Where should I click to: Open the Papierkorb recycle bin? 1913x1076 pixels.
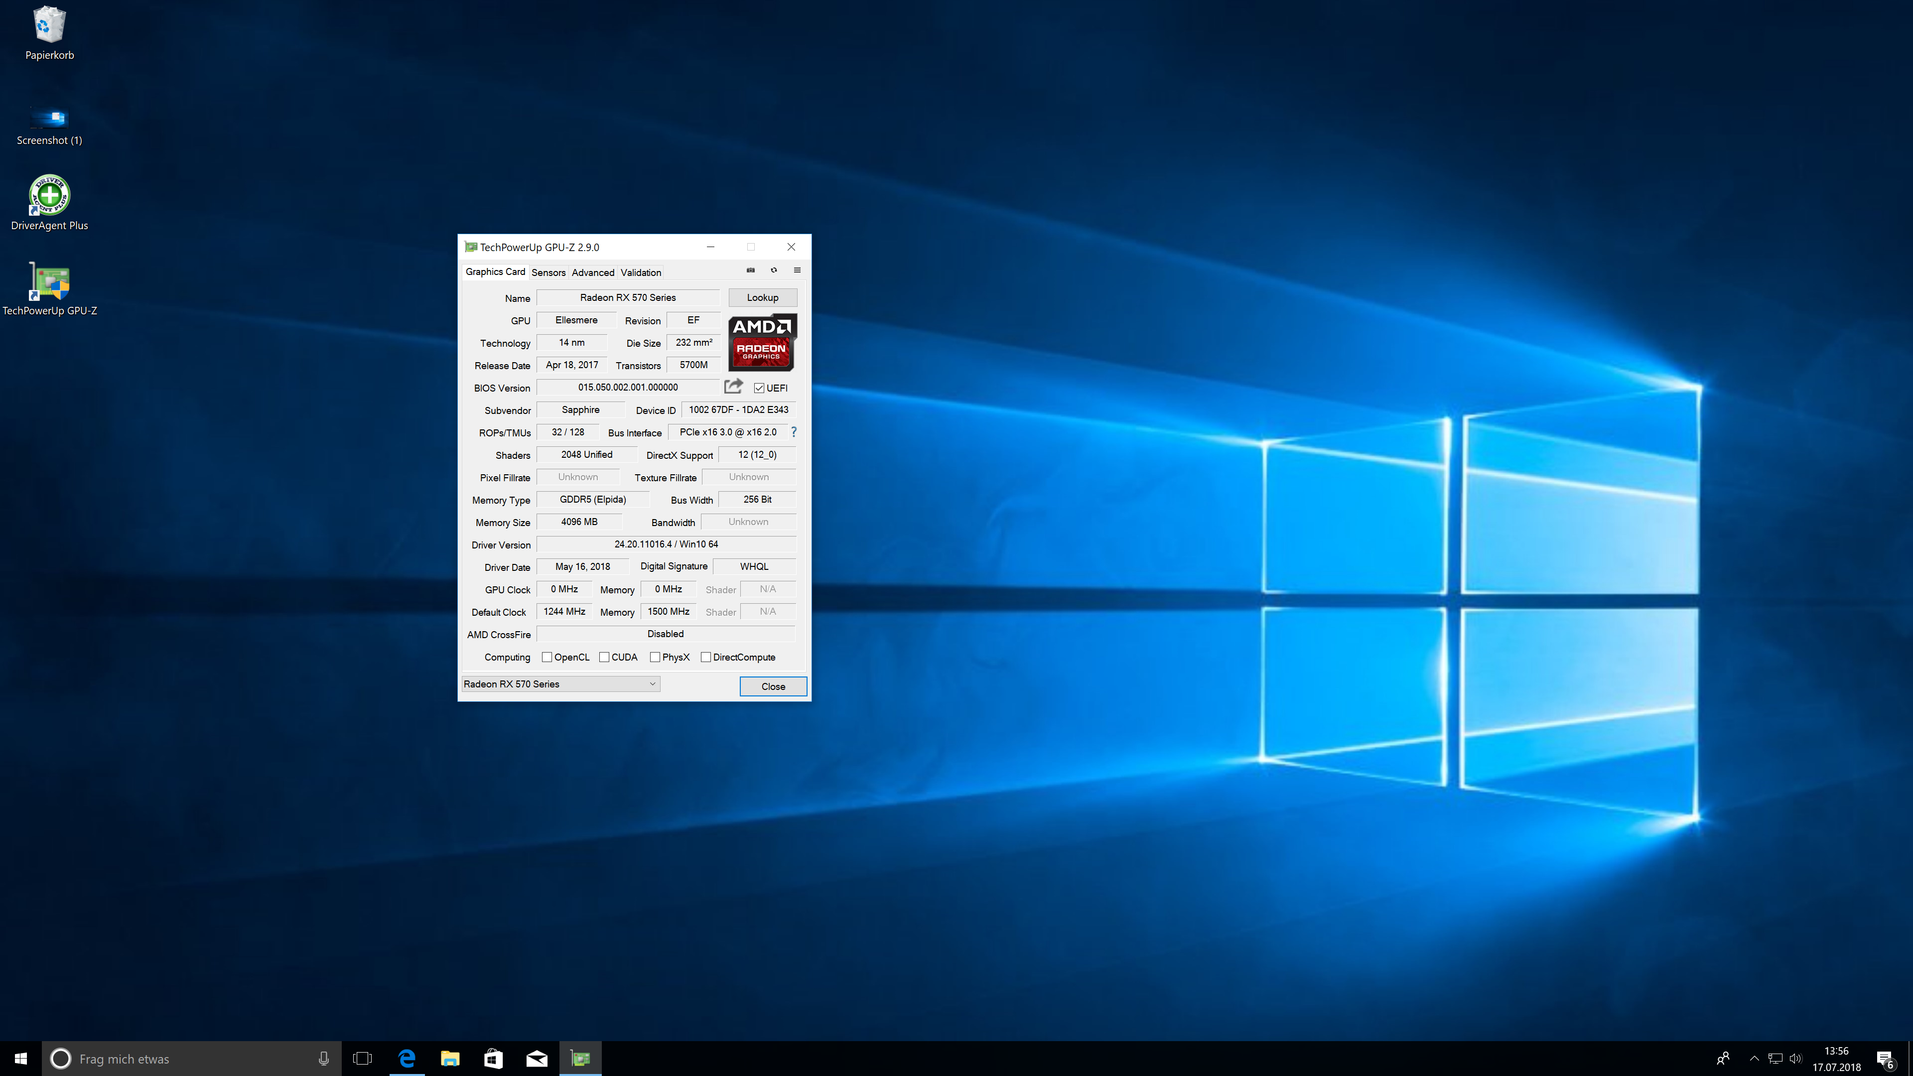pyautogui.click(x=49, y=24)
